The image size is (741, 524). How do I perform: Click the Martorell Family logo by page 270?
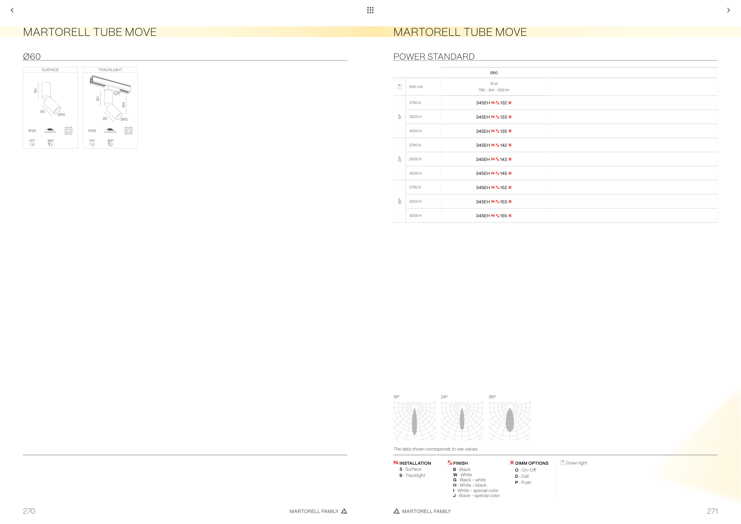tap(344, 511)
